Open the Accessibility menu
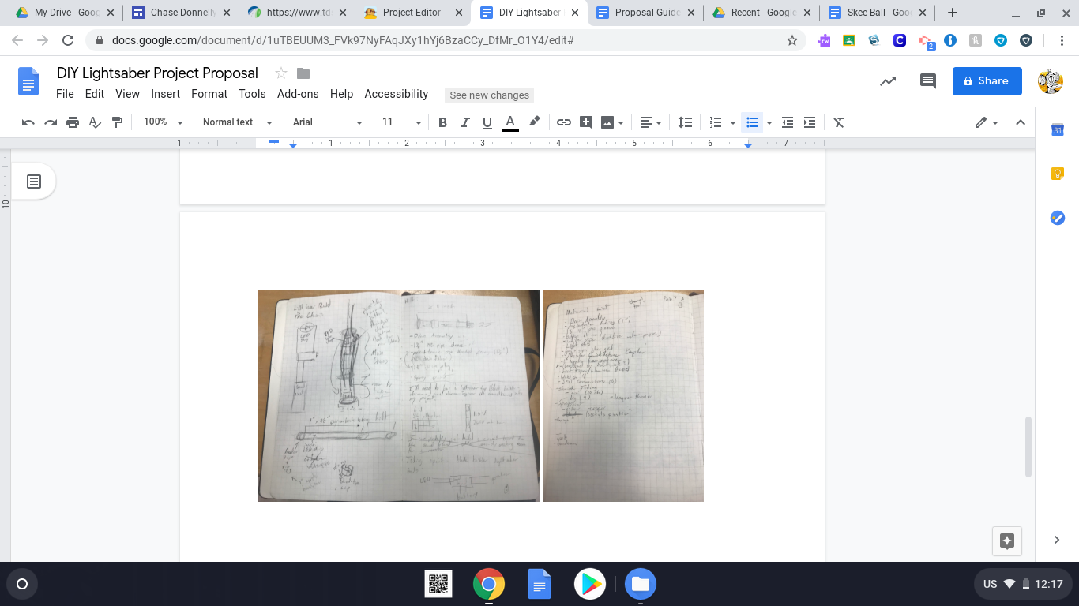Image resolution: width=1079 pixels, height=606 pixels. (396, 94)
